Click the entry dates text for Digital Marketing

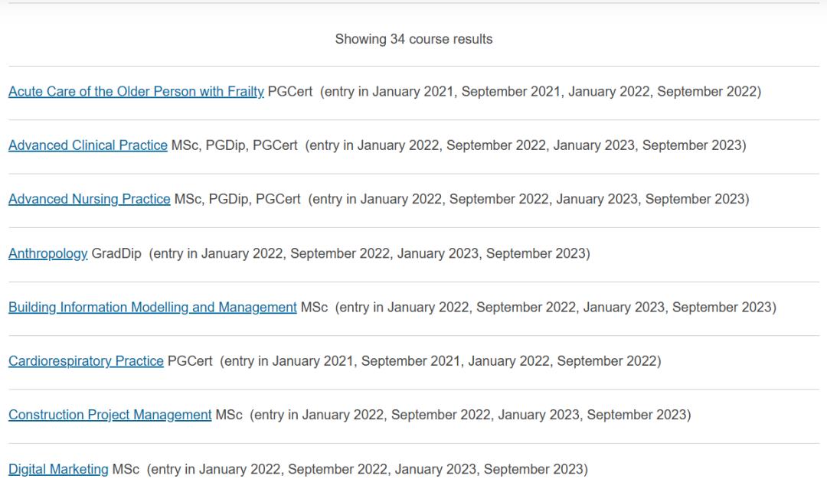(x=367, y=469)
